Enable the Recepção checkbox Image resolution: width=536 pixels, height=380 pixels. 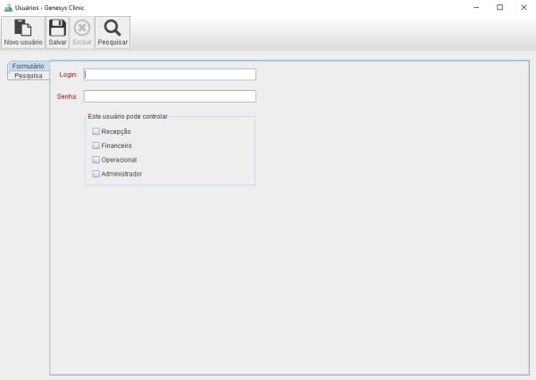point(96,131)
